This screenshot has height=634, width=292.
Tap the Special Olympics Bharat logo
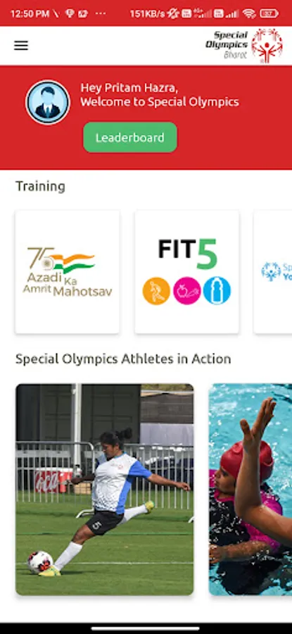[x=244, y=46]
